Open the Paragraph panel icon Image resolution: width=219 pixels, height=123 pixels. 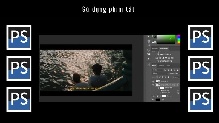pos(149,59)
